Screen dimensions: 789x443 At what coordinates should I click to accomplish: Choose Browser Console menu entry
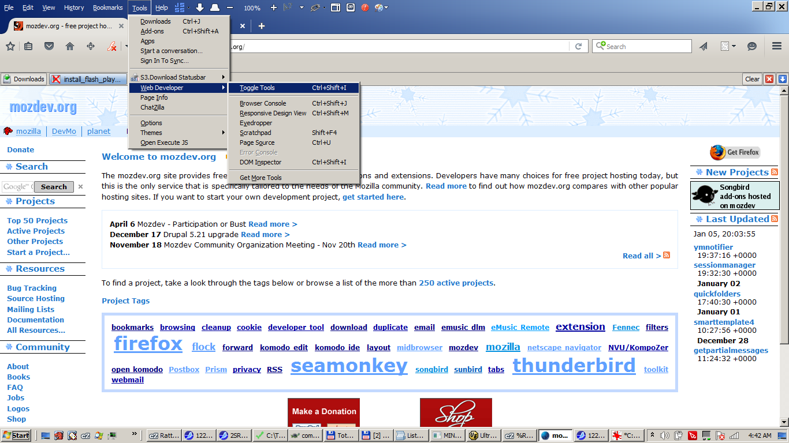pyautogui.click(x=294, y=103)
